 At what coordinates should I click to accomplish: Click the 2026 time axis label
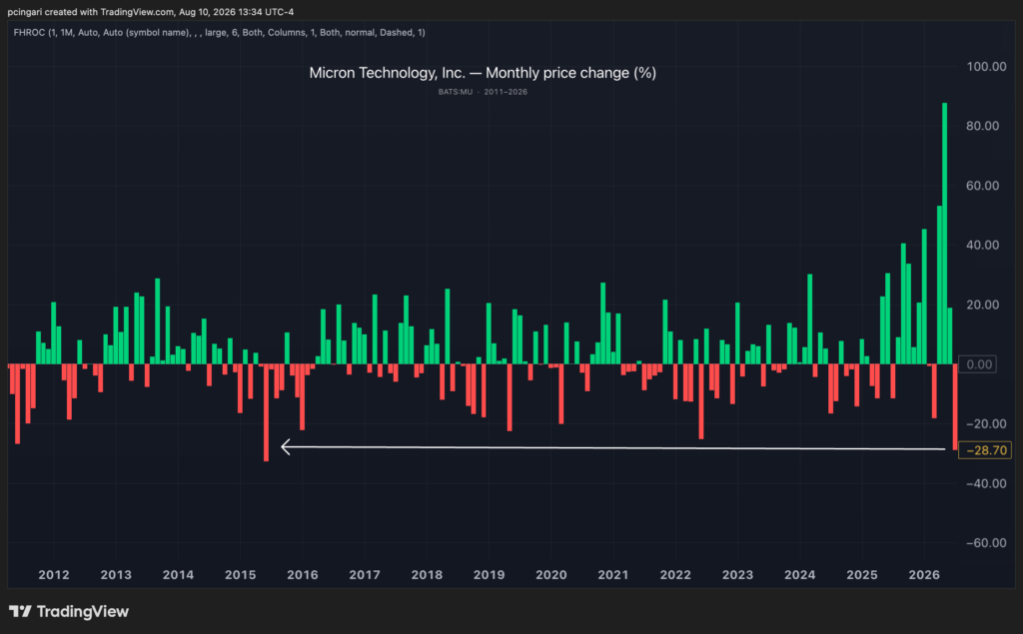[x=924, y=575]
